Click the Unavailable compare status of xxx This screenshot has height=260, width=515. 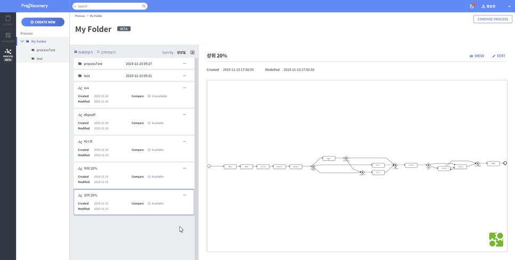pos(157,96)
